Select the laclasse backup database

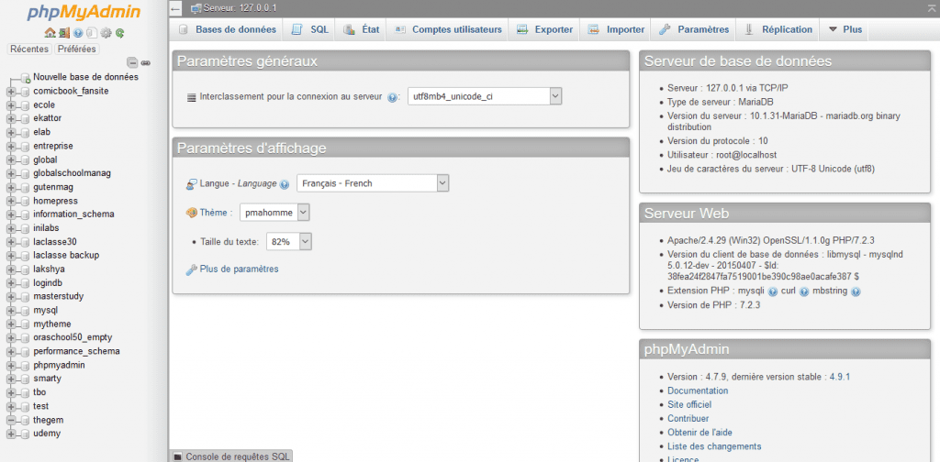coord(66,255)
